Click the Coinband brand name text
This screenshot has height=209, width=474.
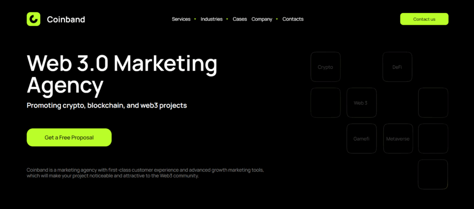[x=66, y=19]
